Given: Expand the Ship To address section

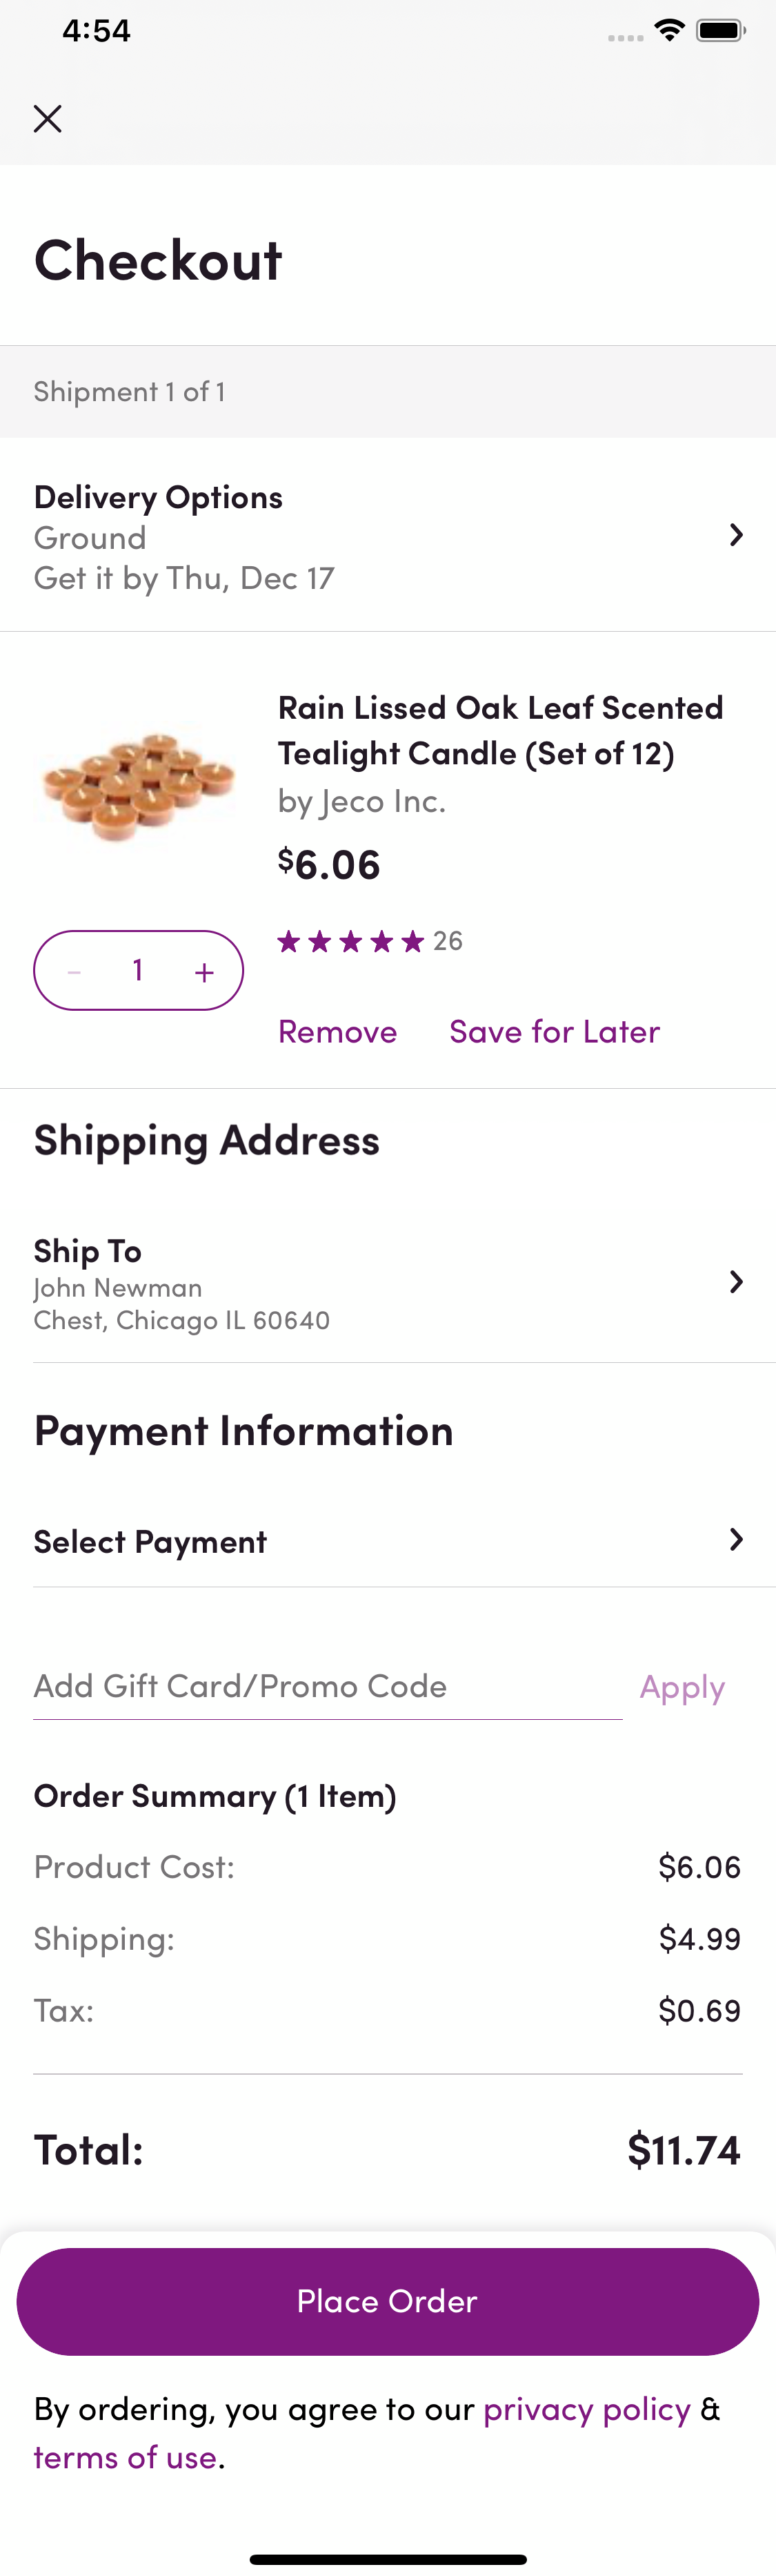Looking at the screenshot, I should coord(737,1282).
